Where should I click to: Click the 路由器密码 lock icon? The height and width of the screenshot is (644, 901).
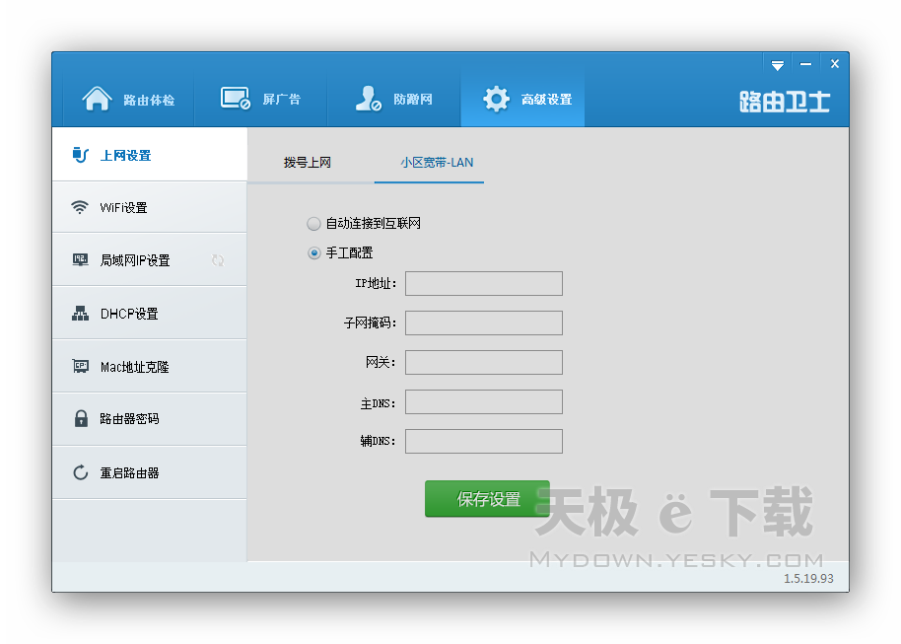(81, 419)
